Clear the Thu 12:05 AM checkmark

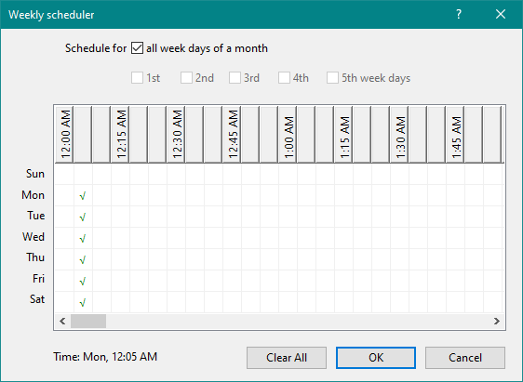tap(83, 259)
